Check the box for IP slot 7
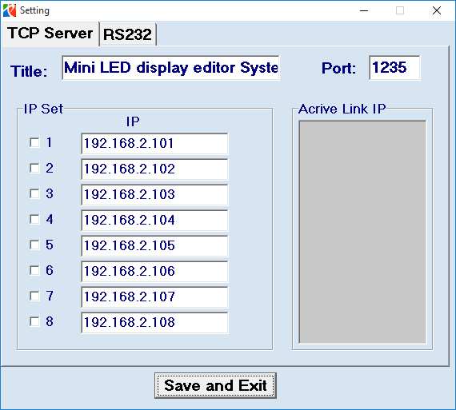The image size is (456, 410). point(34,296)
